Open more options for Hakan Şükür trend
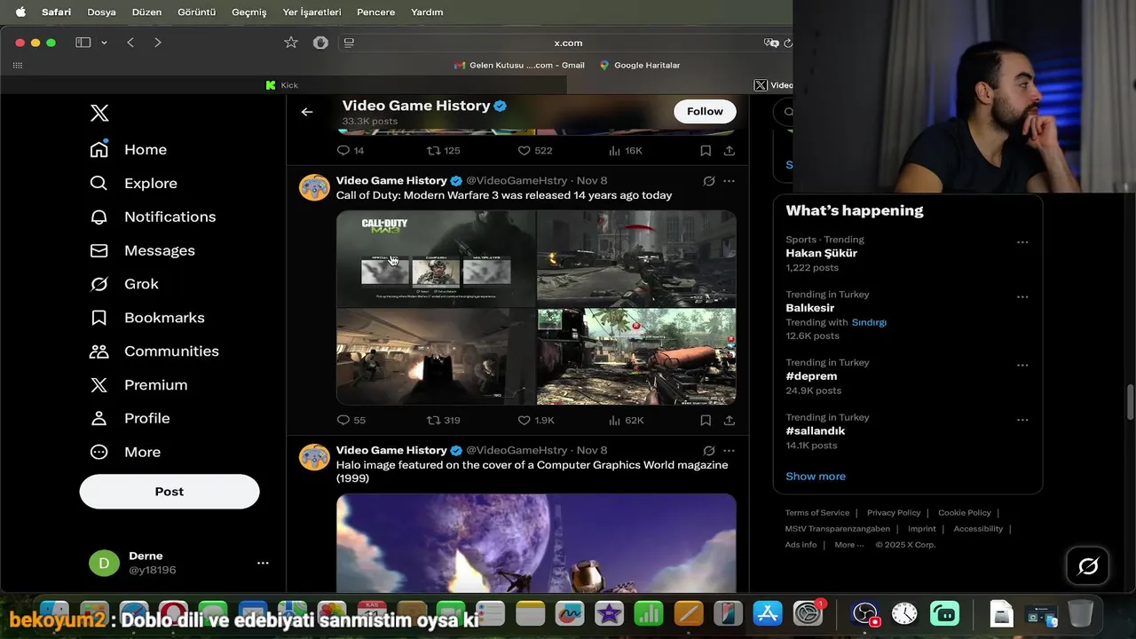The height and width of the screenshot is (639, 1136). (1022, 242)
